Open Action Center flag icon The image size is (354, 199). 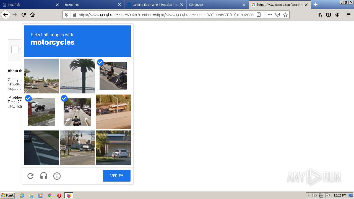tap(328, 195)
